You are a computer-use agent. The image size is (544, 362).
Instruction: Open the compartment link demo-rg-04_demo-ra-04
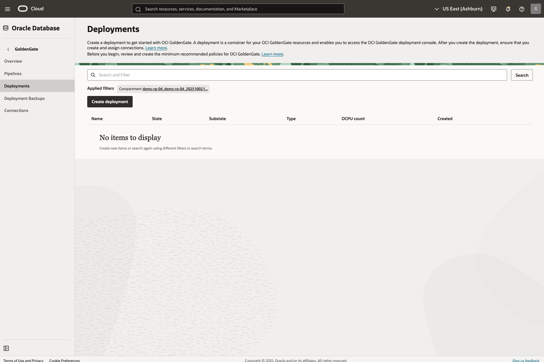tap(175, 89)
